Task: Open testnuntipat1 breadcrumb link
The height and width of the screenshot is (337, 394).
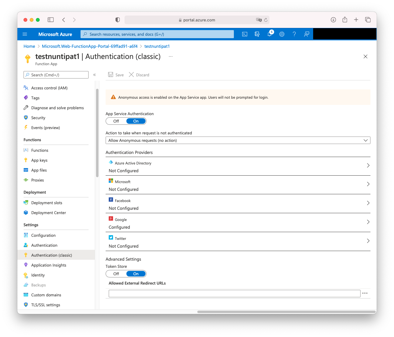Action: [157, 46]
